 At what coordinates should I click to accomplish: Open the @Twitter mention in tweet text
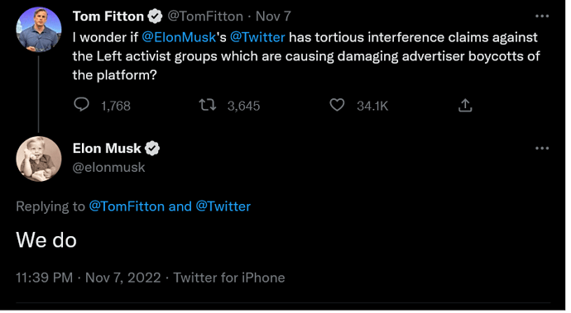tap(257, 37)
